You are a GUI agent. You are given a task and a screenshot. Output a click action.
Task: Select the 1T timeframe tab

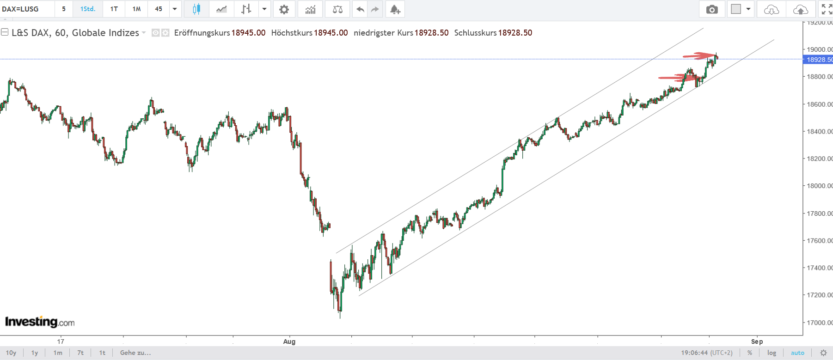click(114, 9)
